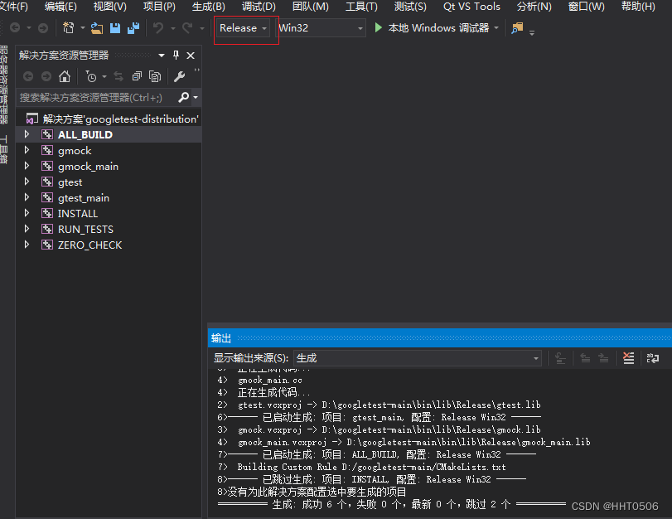Focus the Solution Explorer search field
The image size is (672, 519).
[x=98, y=97]
